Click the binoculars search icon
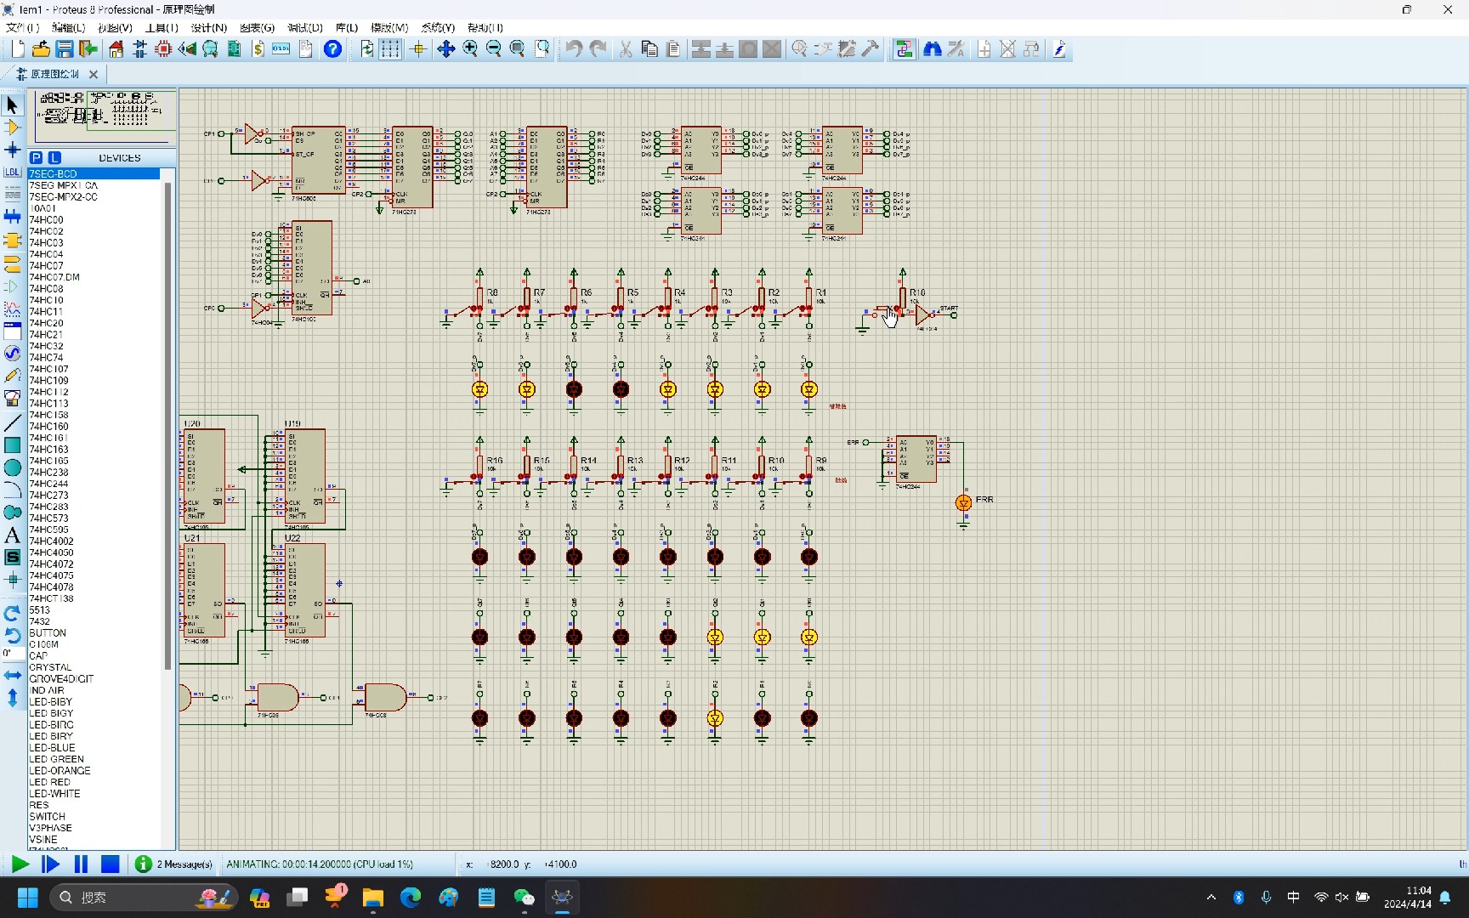Viewport: 1469px width, 918px height. [x=933, y=49]
